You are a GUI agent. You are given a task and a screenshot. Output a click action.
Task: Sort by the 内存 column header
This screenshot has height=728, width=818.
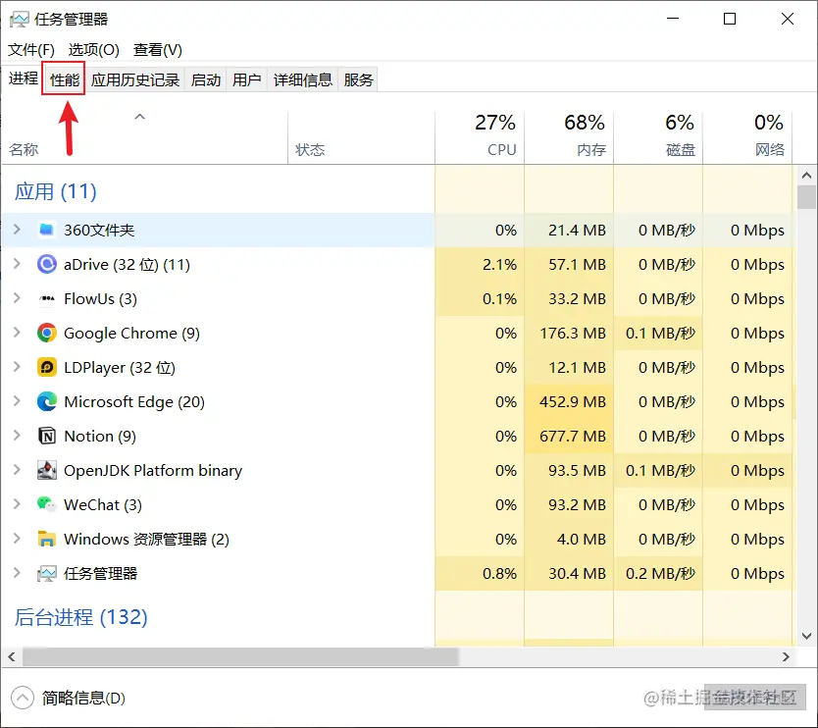coord(569,137)
